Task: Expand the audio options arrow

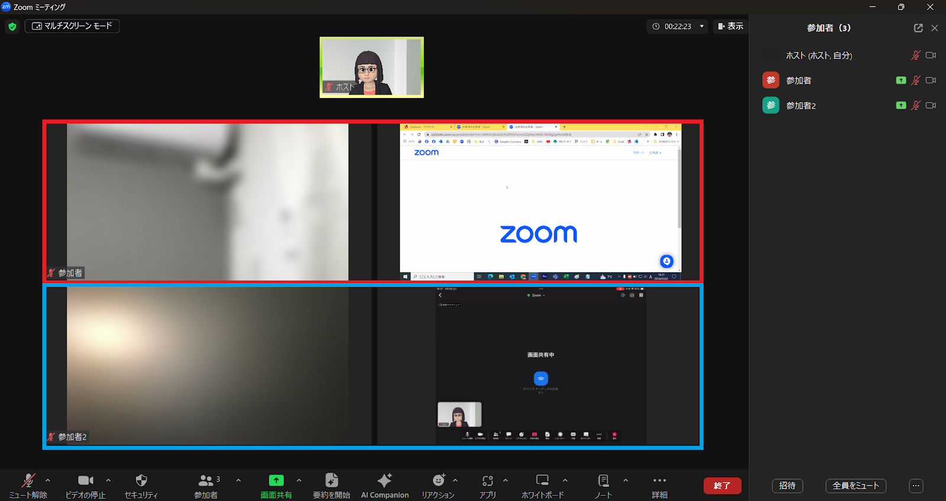Action: [x=48, y=480]
